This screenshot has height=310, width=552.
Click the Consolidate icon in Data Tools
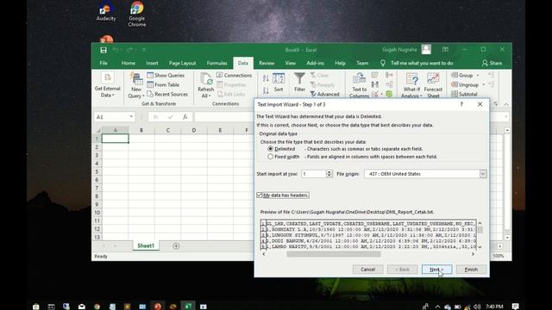(389, 75)
